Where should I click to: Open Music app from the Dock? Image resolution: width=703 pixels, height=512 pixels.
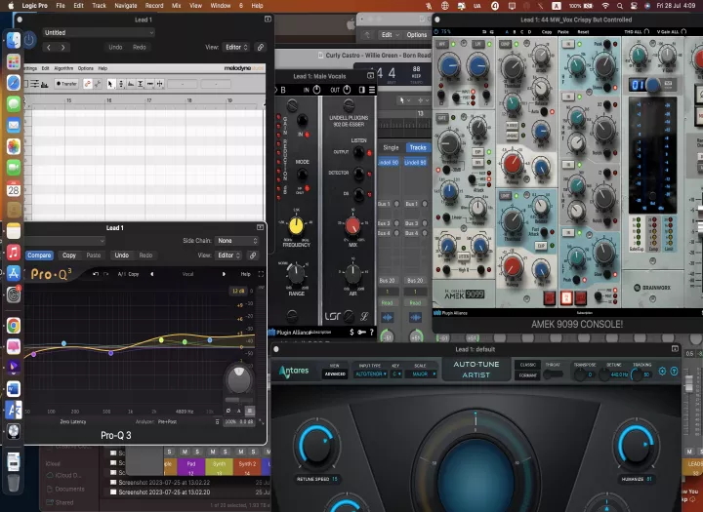point(14,253)
